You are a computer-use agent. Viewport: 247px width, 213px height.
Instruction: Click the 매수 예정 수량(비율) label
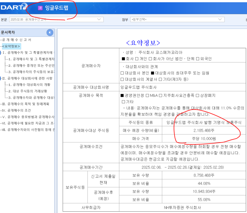coord(141,130)
